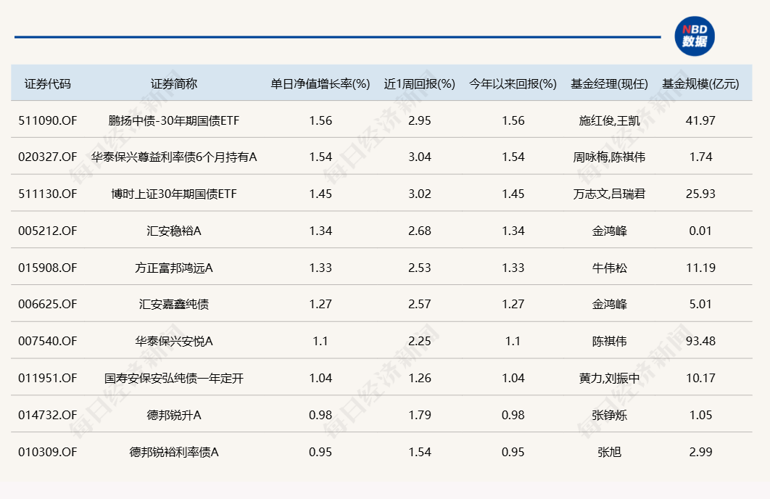Click the NBD数据 logo badge

pos(695,36)
